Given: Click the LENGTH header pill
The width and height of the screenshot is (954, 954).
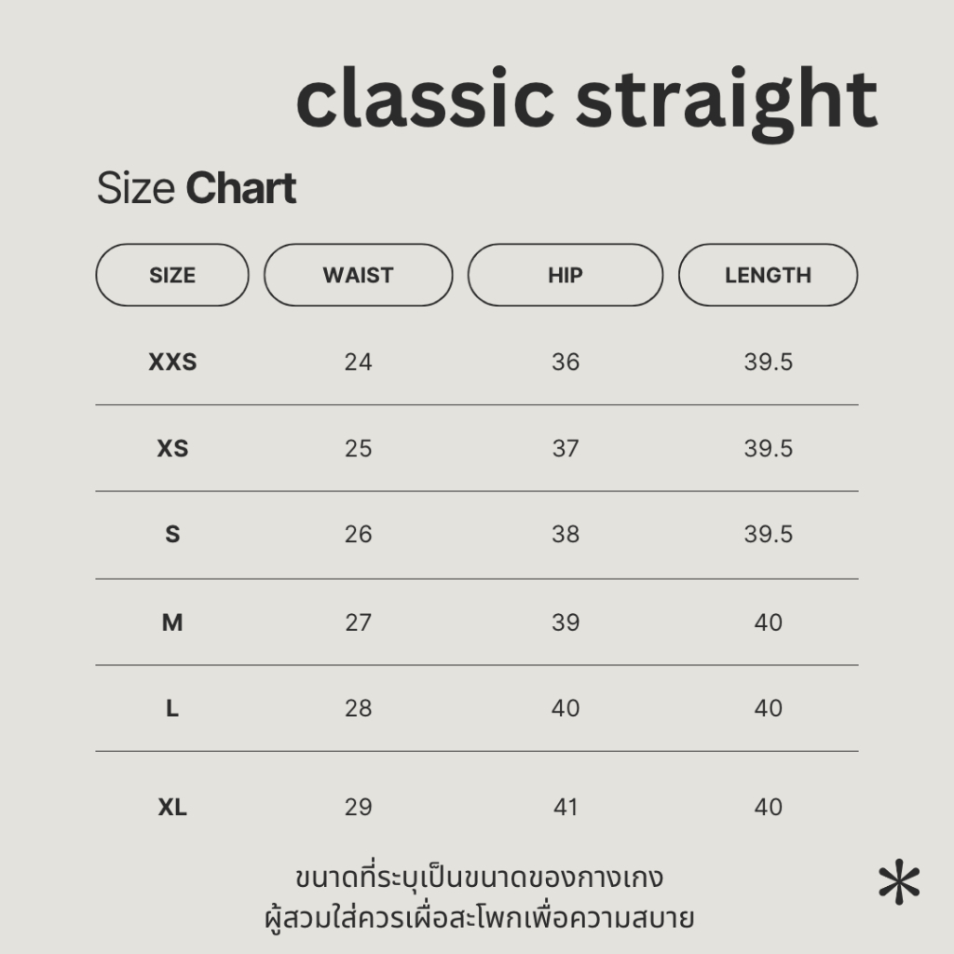Looking at the screenshot, I should tap(768, 275).
